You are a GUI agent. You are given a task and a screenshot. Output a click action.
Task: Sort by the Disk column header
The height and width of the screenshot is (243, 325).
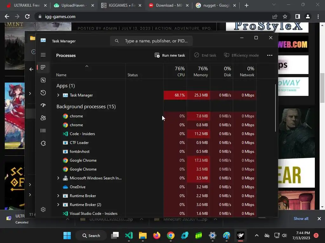point(222,72)
